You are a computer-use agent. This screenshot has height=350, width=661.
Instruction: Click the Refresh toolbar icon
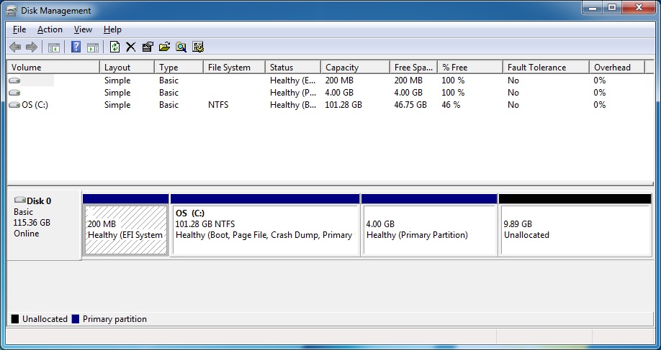(x=114, y=47)
